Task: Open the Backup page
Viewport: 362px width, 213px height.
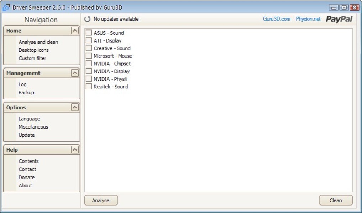Action: point(26,92)
